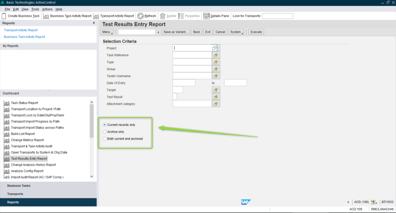Viewport: 396px width, 213px height.
Task: Click the Cancel button
Action: click(220, 32)
